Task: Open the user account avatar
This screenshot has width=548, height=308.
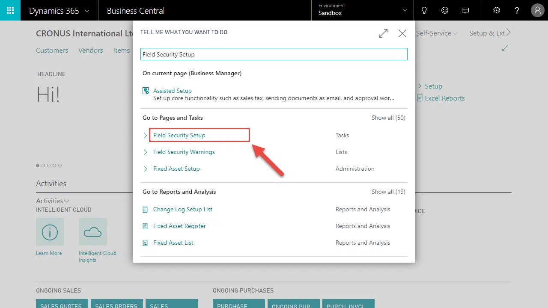Action: point(537,10)
